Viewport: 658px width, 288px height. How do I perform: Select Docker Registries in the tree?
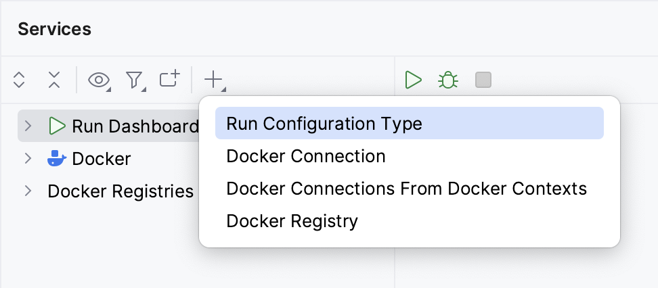click(x=120, y=191)
